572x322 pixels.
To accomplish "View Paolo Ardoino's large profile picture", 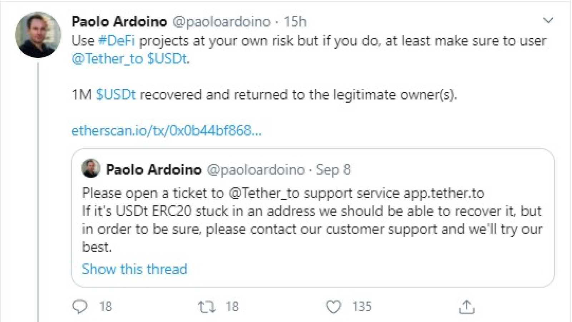I will (38, 35).
